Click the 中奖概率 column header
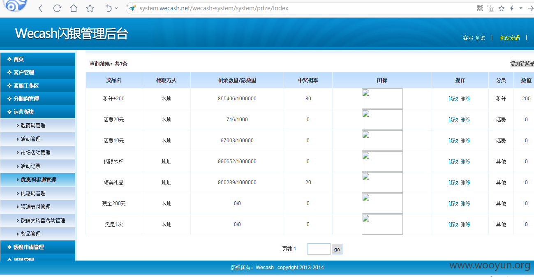Screen dimensions: 534x277 (x=308, y=80)
